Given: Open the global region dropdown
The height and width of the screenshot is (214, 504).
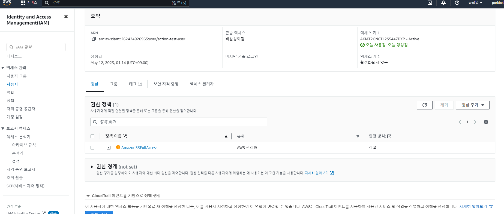Looking at the screenshot, I should pos(475,3).
